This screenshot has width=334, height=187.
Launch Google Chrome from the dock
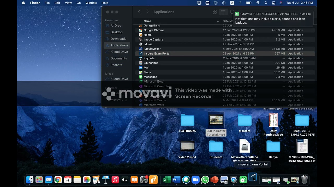(58, 180)
